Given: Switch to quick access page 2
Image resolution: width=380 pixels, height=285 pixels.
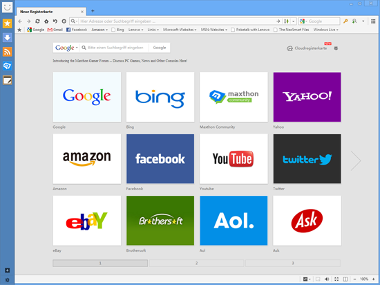Looking at the screenshot, I should pos(196,263).
